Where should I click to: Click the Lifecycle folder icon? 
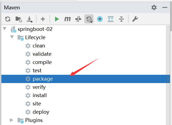20,38
